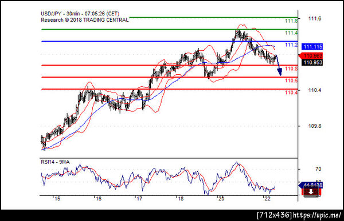Click date label 17 on time axis
The width and height of the screenshot is (344, 221).
point(139,199)
